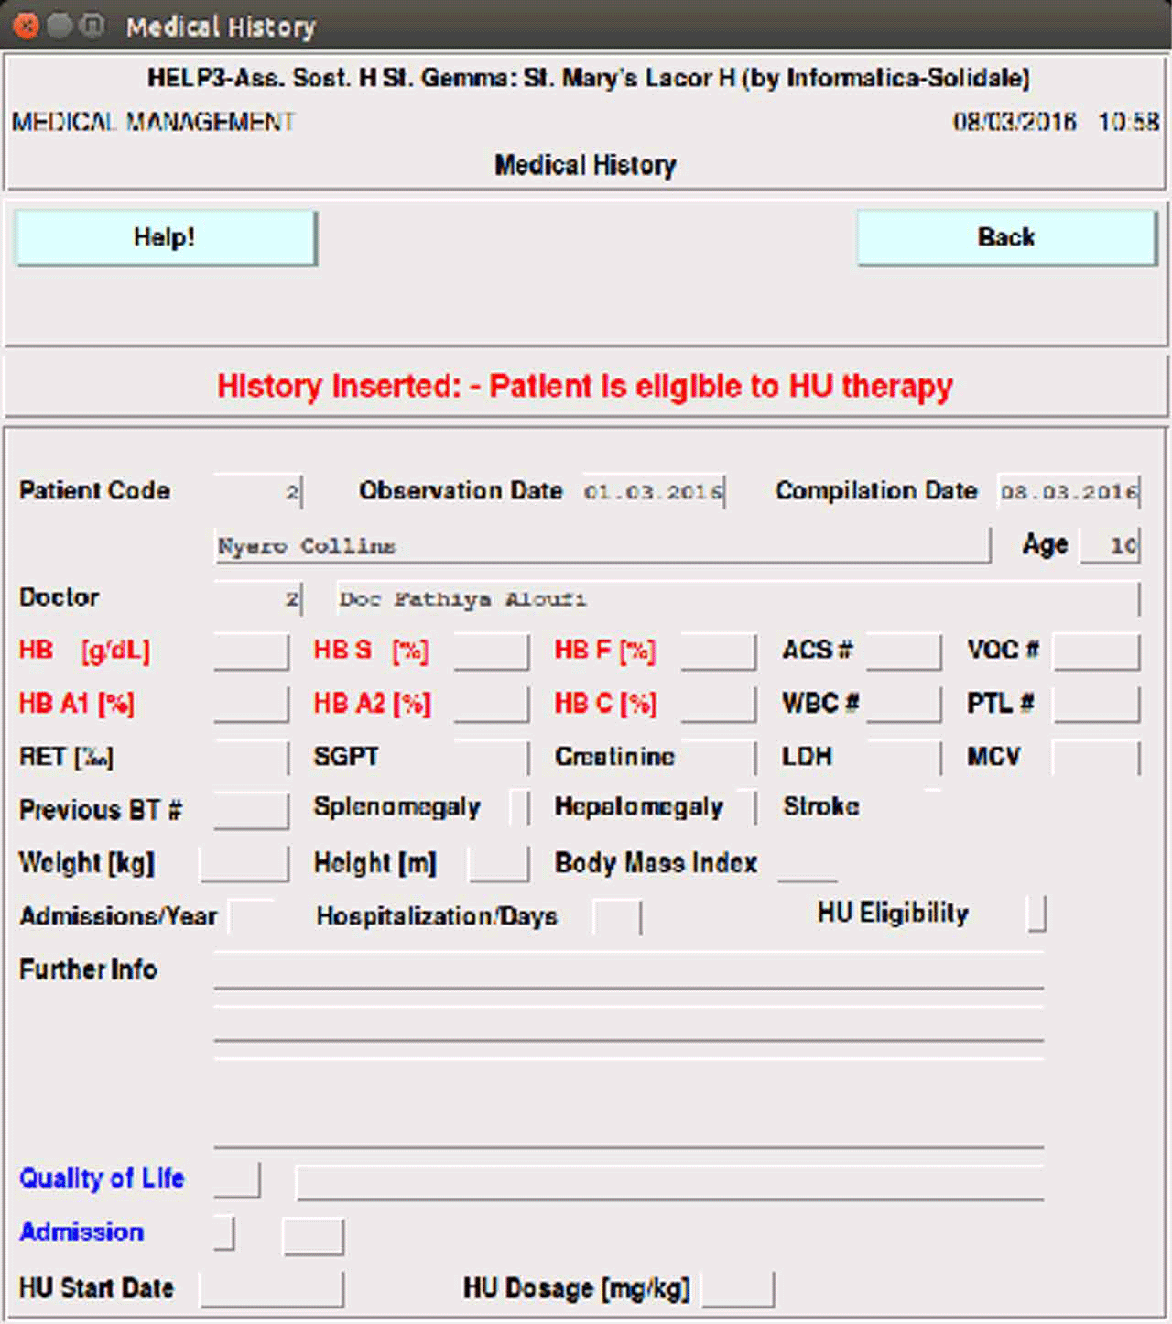Click the Doctor code field

pos(257,599)
